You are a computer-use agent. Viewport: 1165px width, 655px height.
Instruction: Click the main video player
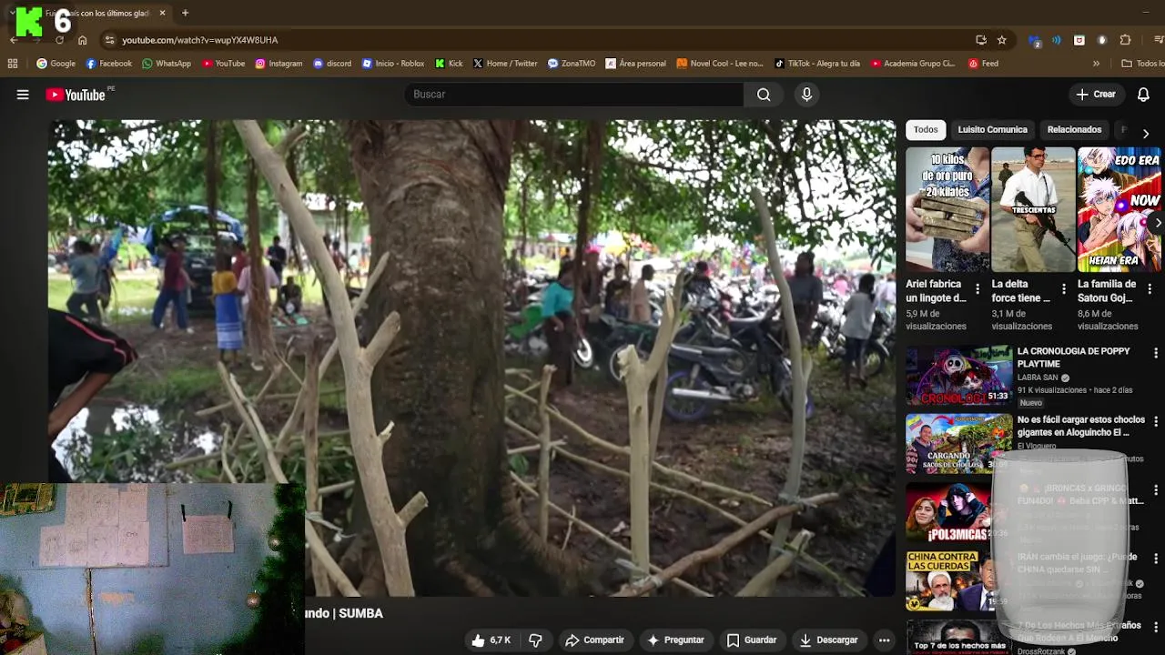471,358
